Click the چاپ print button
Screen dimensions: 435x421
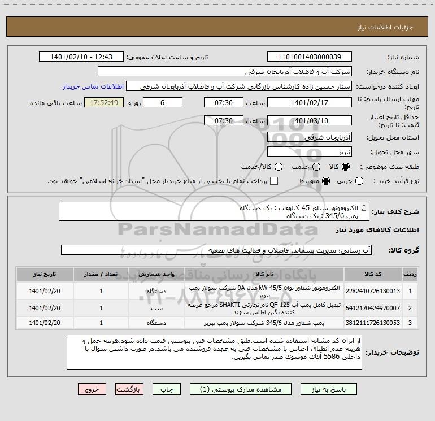(x=167, y=389)
